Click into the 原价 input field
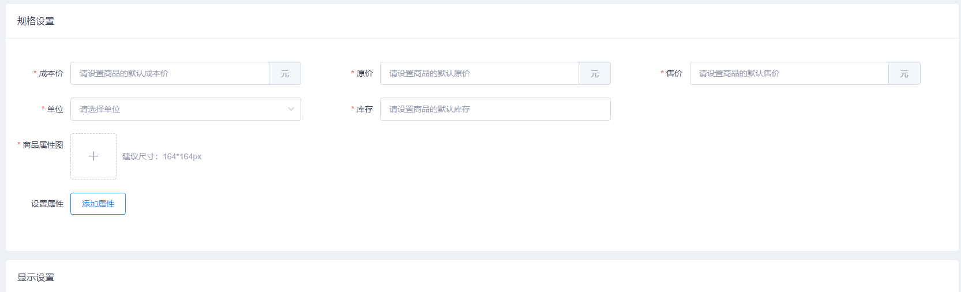 point(479,74)
